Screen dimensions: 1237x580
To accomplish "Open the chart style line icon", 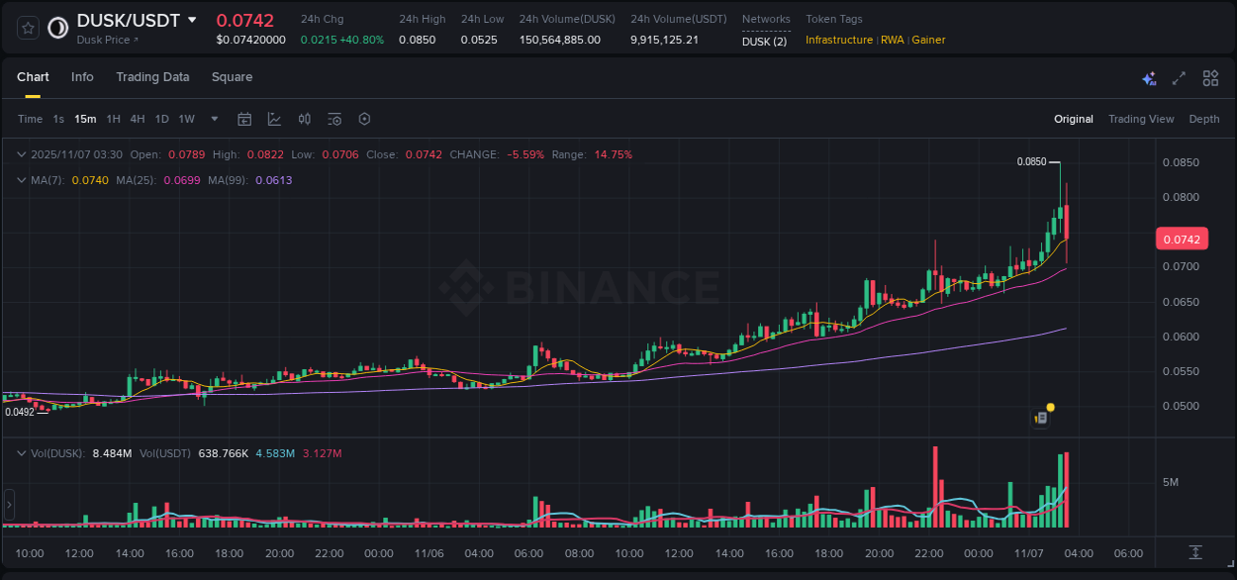I will (273, 119).
